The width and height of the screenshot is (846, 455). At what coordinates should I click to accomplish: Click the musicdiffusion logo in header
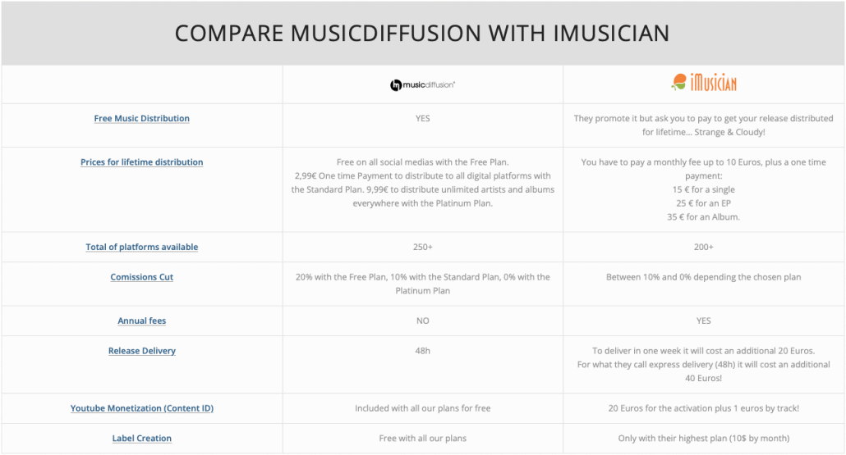(422, 85)
